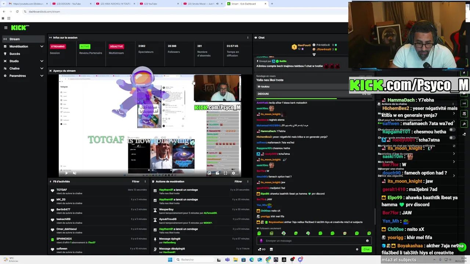Screen dimensions: 470x264
Task: Expand the Chaîne chevron
Action: 41,69
